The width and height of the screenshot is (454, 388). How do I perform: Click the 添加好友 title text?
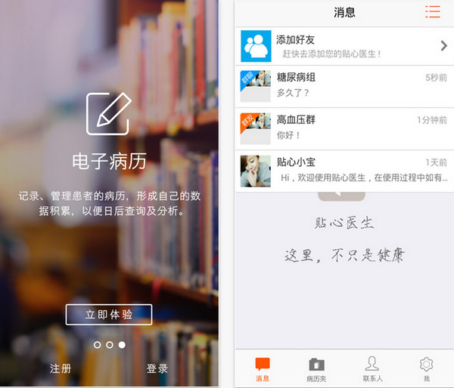pyautogui.click(x=295, y=40)
